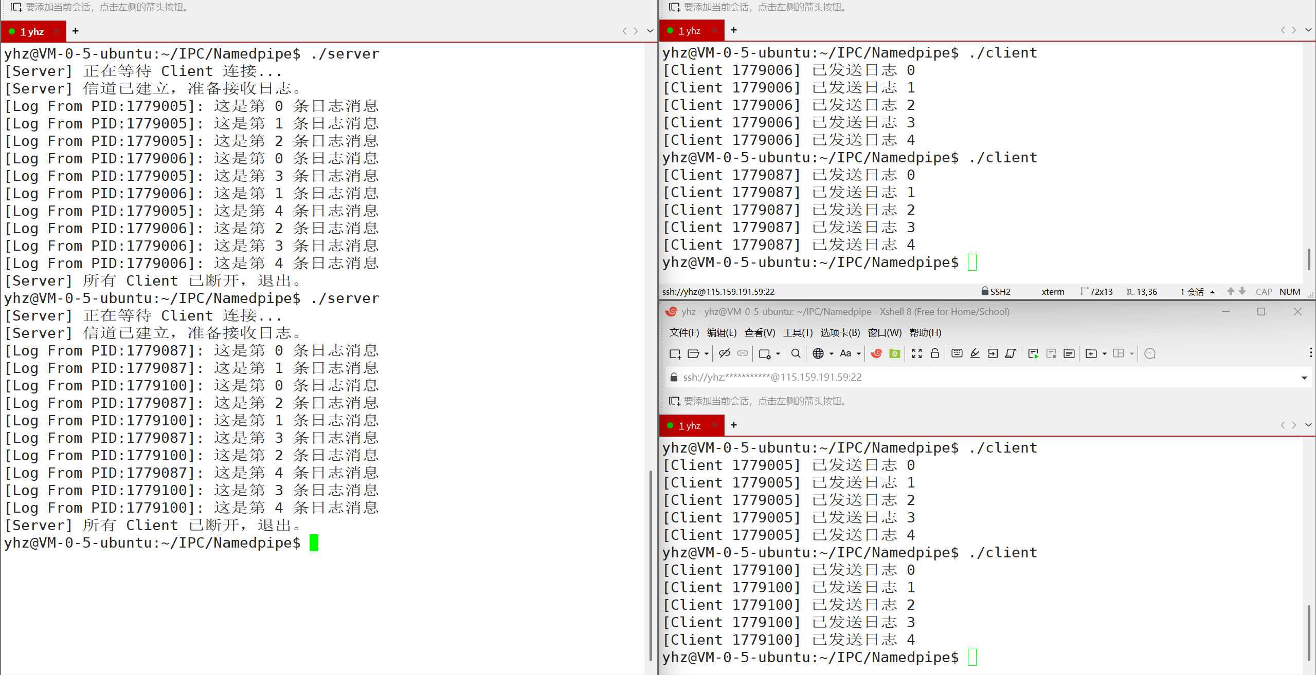
Task: Open the 文件(F) menu
Action: 684,332
